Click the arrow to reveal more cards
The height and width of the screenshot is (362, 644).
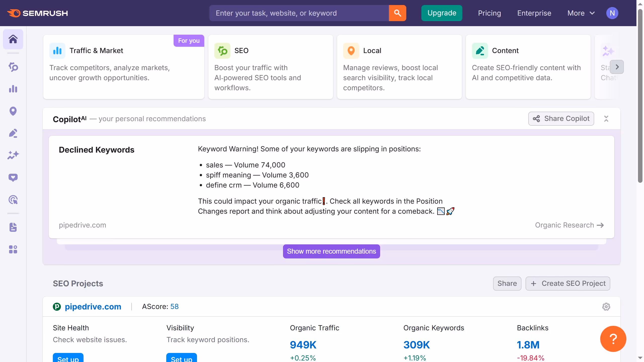pos(617,67)
